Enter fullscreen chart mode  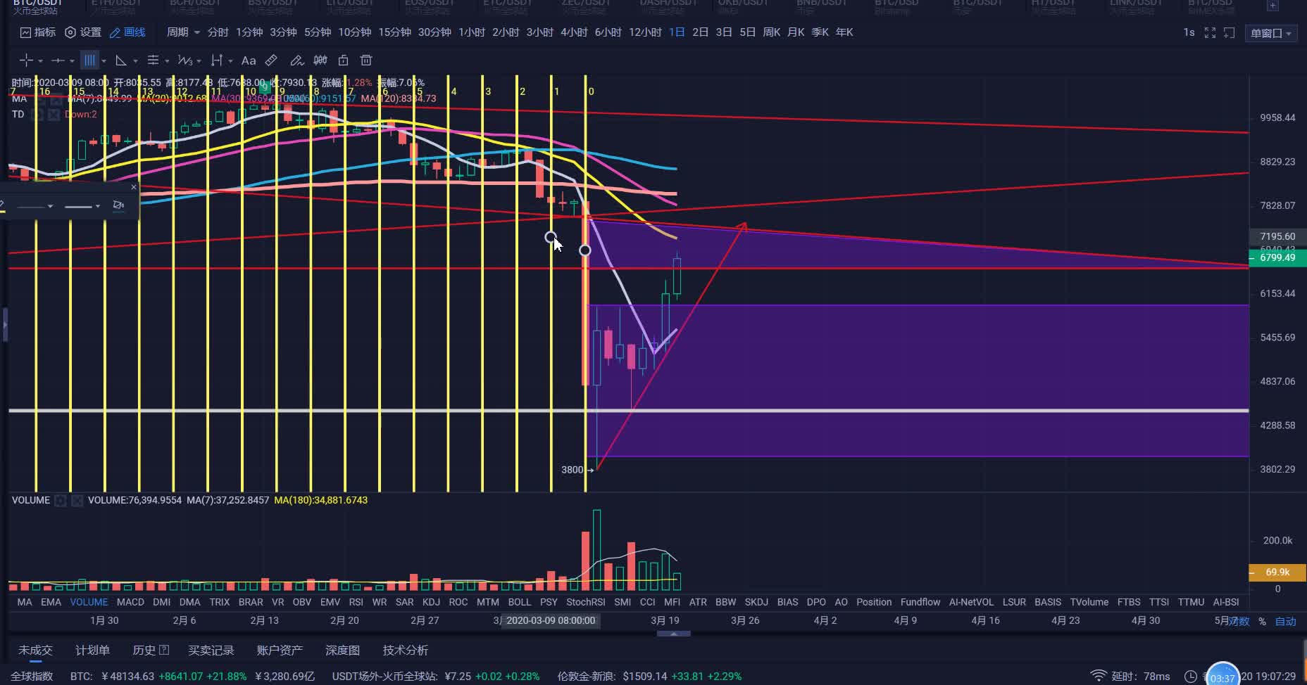(1210, 33)
